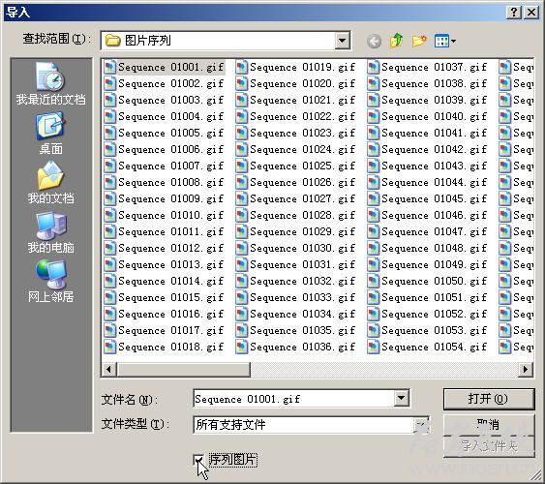Viewport: 545px width, 484px height.
Task: Select file icon of Sequence 01045.gif
Action: tap(374, 198)
